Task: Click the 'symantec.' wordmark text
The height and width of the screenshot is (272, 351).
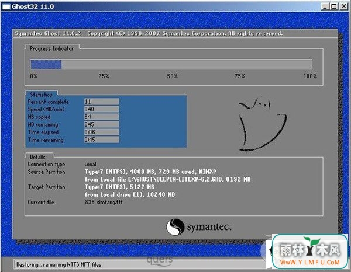Action: click(x=209, y=227)
